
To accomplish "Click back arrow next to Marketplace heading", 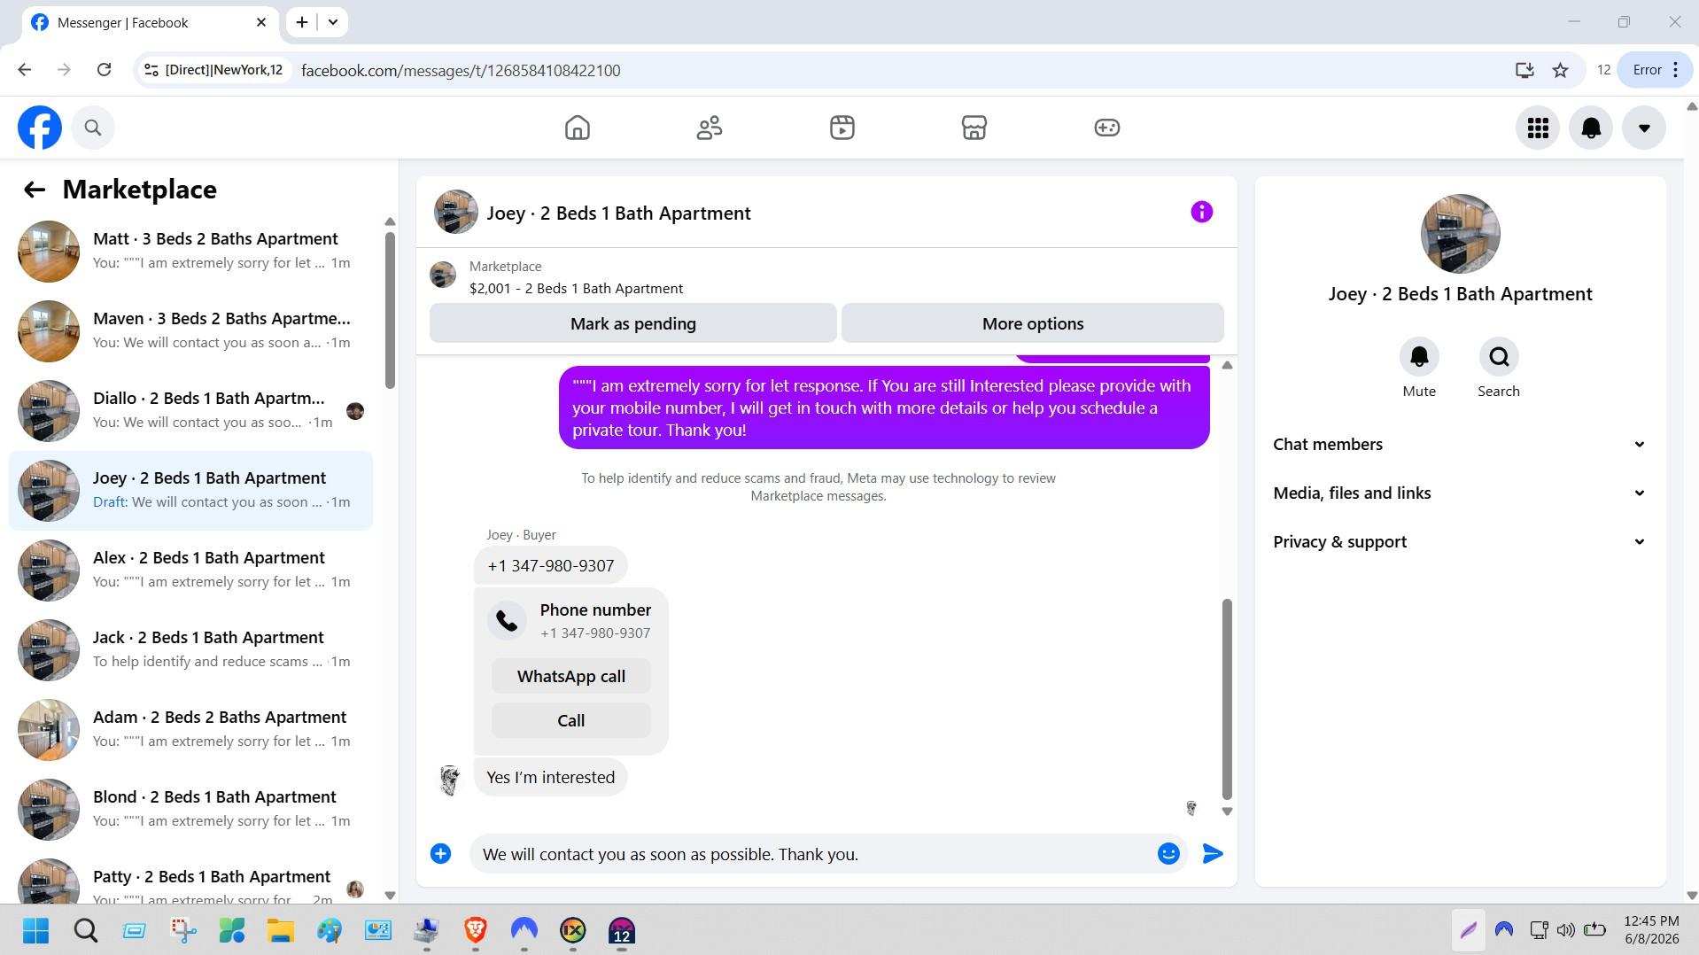I will [x=35, y=190].
